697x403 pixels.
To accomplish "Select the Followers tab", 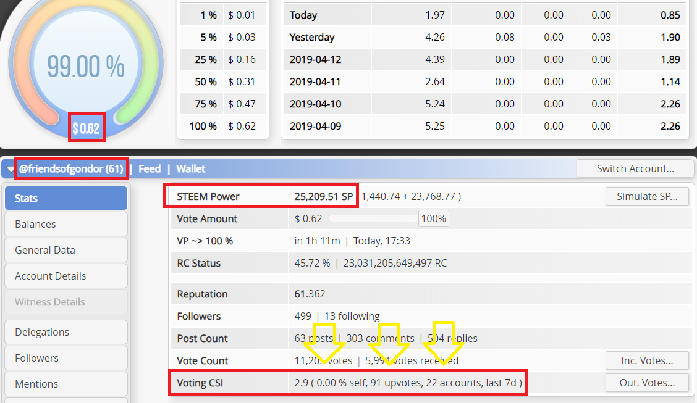I will (66, 358).
